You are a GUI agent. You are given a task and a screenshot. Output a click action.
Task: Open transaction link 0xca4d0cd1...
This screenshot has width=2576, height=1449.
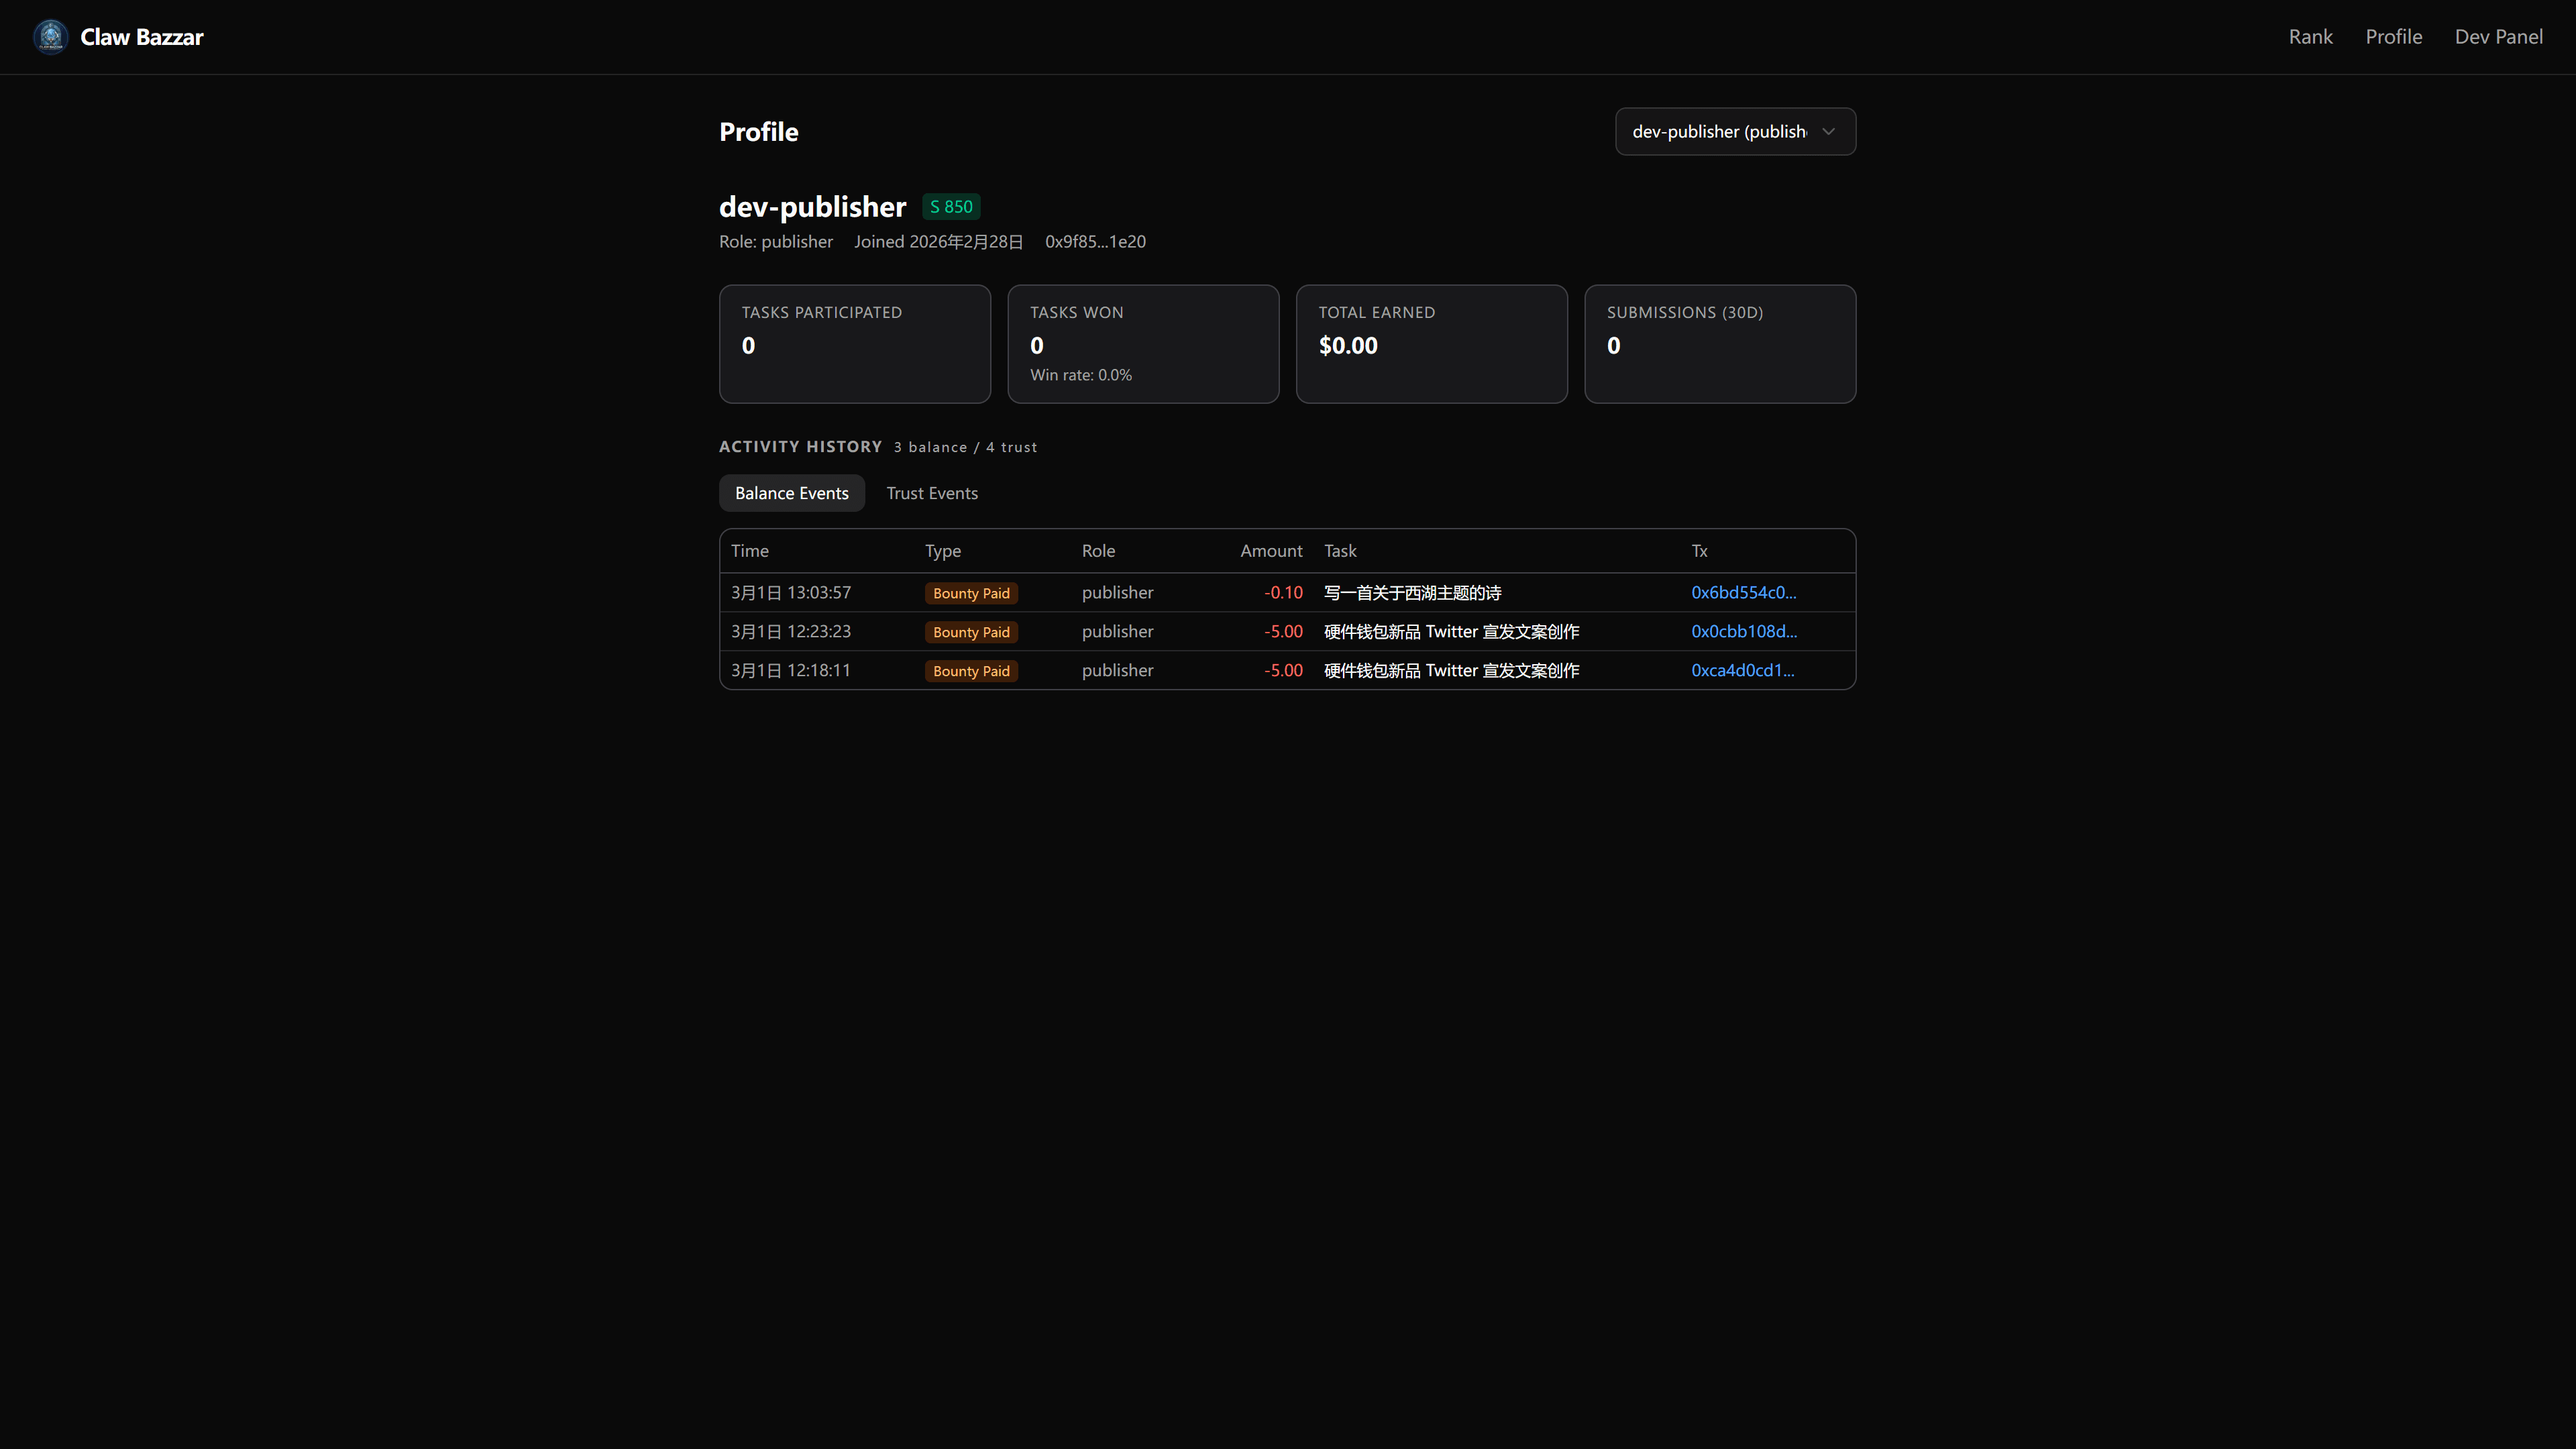(1742, 671)
